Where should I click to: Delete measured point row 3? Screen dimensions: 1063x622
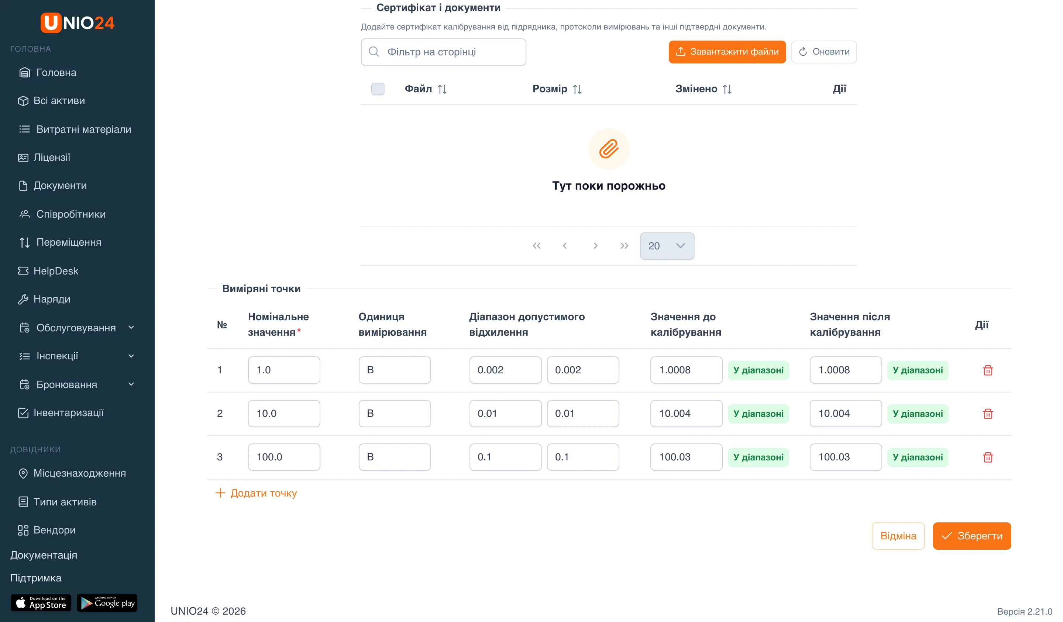(987, 457)
